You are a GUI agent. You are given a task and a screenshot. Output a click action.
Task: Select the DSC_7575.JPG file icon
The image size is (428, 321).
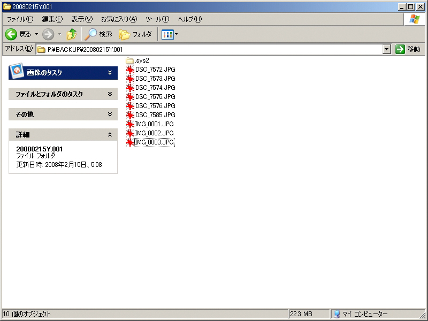click(x=130, y=97)
